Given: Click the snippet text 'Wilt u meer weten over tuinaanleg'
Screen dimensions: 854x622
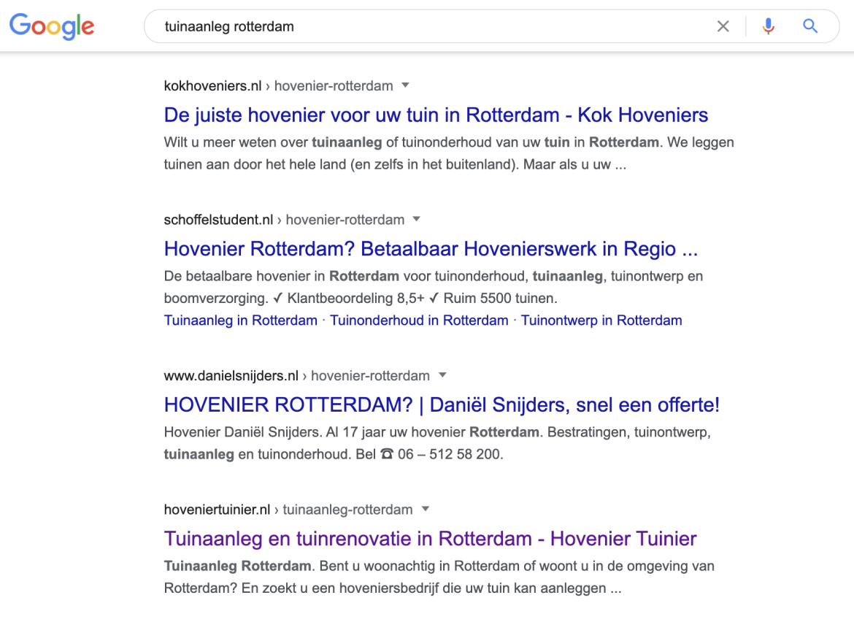Looking at the screenshot, I should tap(273, 142).
